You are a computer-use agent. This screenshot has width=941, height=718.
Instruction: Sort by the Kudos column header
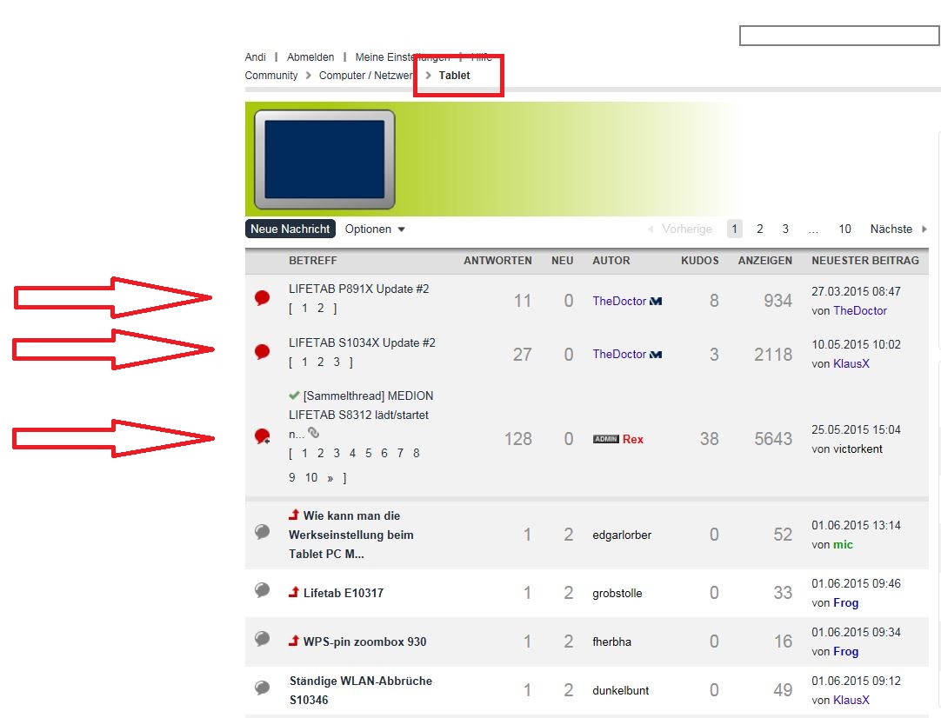[699, 260]
